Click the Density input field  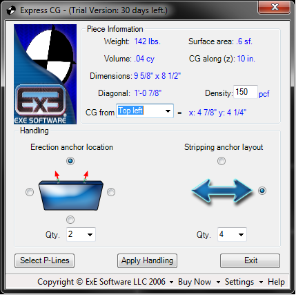coord(245,92)
